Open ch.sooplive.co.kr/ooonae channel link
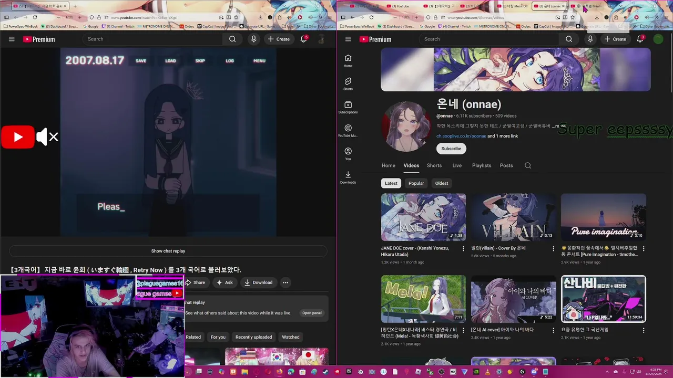This screenshot has height=378, width=673. point(461,136)
